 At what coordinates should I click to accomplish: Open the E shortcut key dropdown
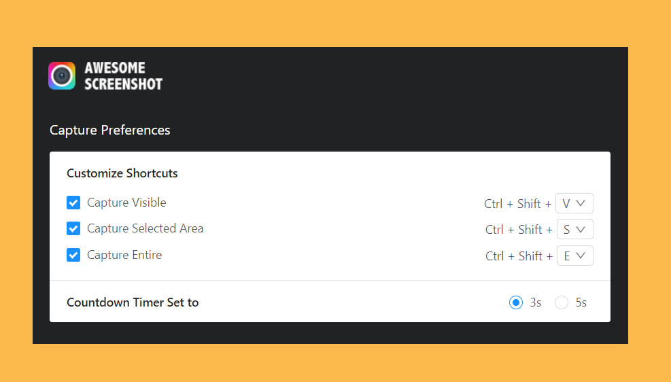click(574, 256)
